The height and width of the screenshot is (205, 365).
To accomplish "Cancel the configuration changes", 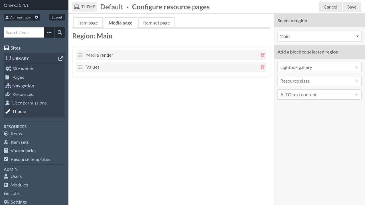I will coord(330,7).
